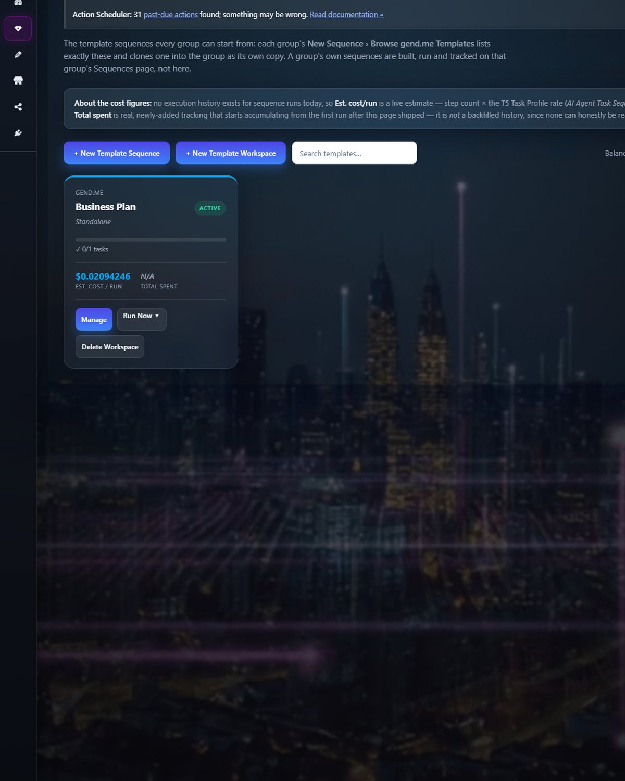Open the storefront icon in sidebar
Image resolution: width=625 pixels, height=781 pixels.
(18, 80)
